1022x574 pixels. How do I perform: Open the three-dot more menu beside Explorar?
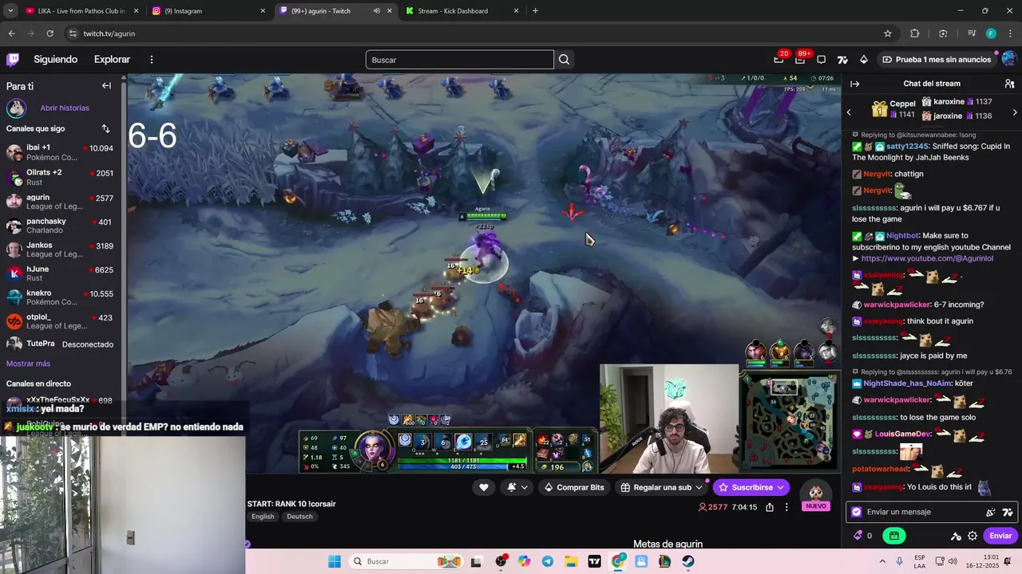tap(152, 60)
